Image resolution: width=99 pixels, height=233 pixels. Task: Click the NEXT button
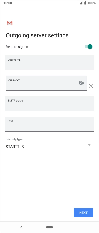[84, 213]
